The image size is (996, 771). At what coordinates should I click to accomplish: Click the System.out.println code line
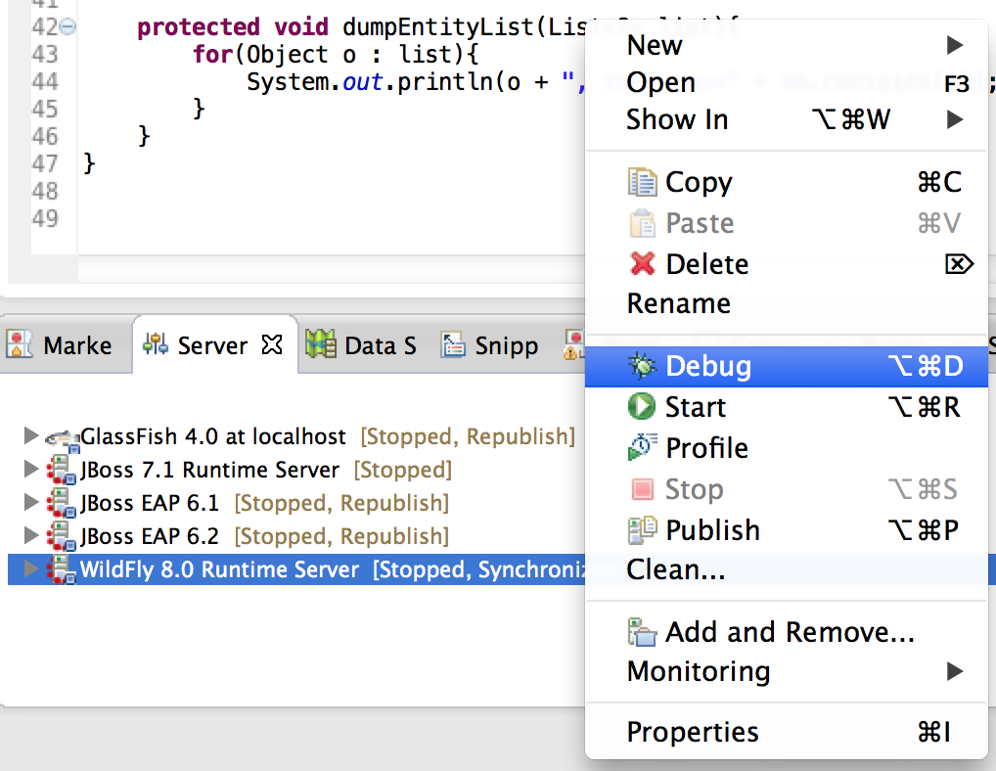[416, 82]
